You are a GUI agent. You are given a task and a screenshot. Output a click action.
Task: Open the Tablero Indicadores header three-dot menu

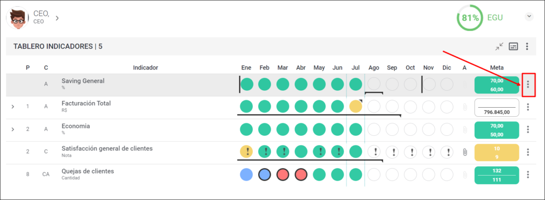527,47
